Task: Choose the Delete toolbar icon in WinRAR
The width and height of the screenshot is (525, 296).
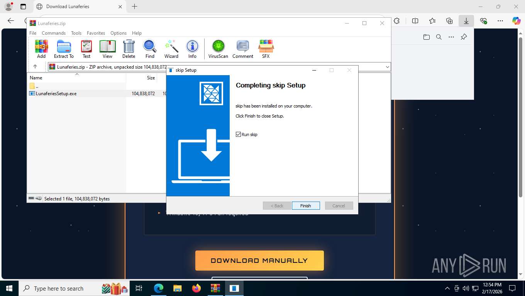Action: click(x=129, y=49)
